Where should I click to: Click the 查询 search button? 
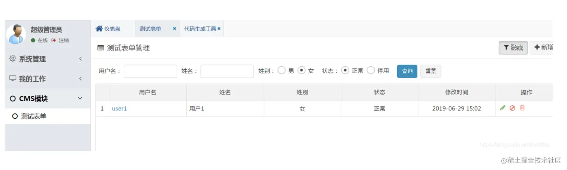click(x=407, y=71)
